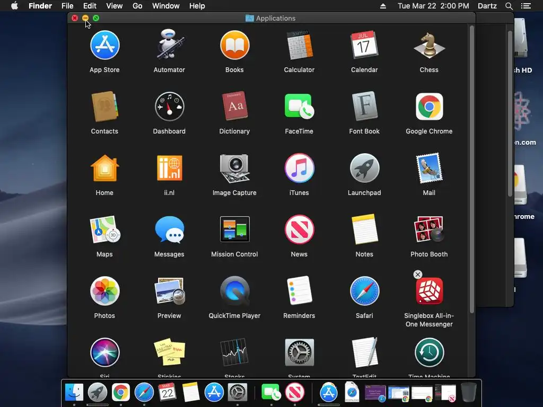Click the Mail stamp icon

[x=429, y=168]
